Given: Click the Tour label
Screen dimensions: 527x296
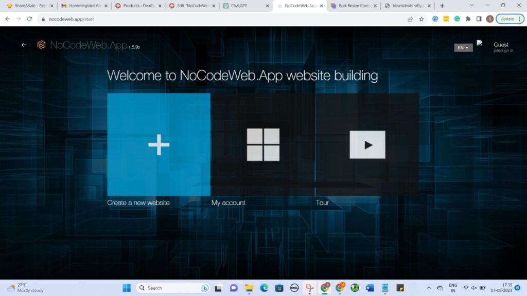Looking at the screenshot, I should [322, 202].
